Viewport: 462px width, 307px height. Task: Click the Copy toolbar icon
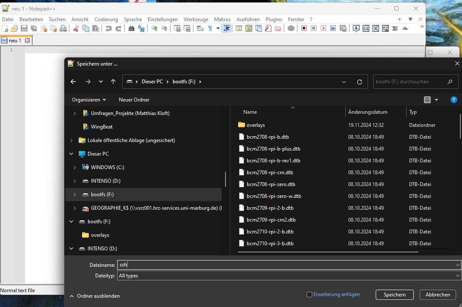tap(86, 29)
